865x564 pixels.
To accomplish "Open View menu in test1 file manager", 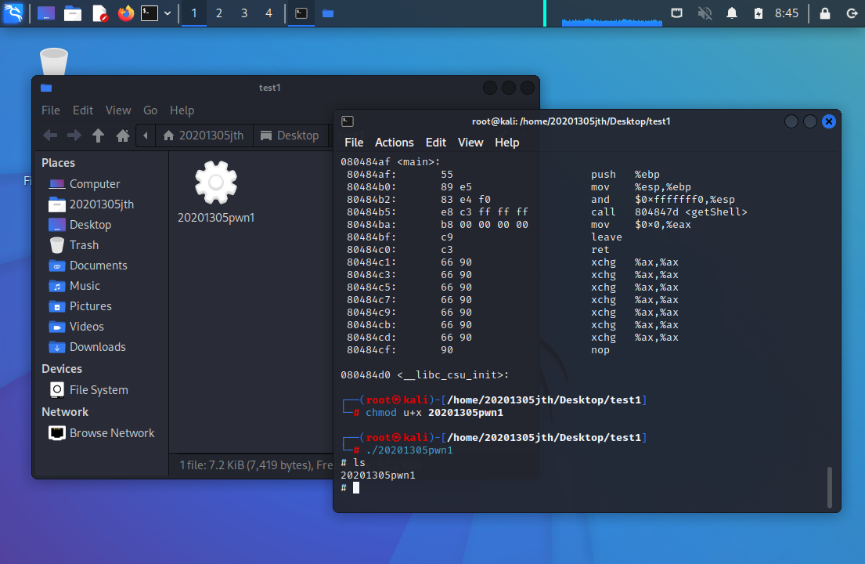I will pos(118,110).
